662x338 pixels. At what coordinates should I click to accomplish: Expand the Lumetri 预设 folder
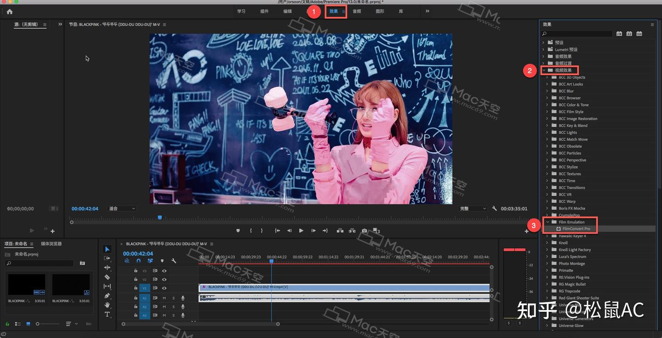[543, 49]
